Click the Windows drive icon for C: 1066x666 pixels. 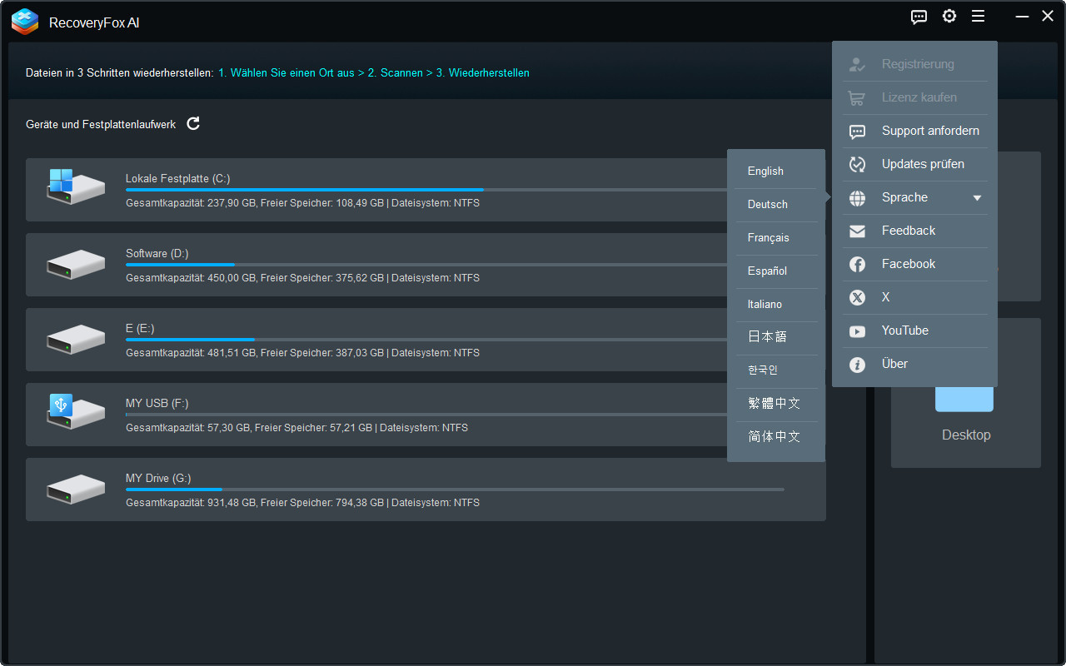pos(76,187)
